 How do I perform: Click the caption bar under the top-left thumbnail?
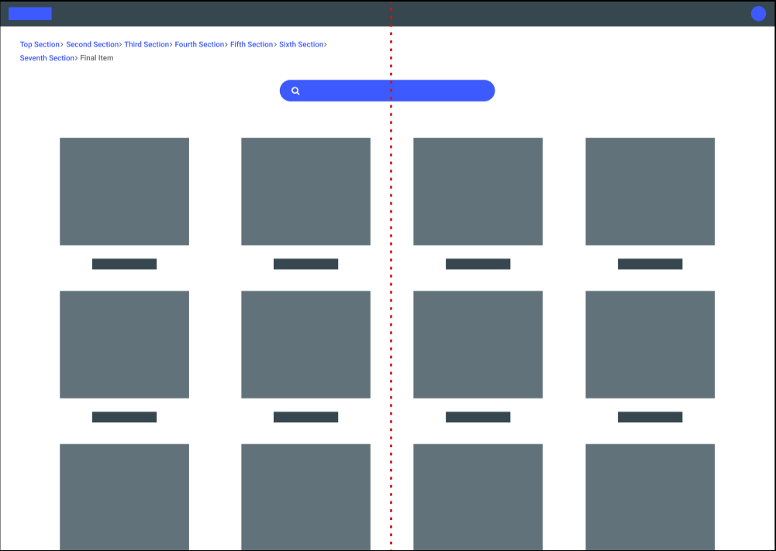(124, 263)
